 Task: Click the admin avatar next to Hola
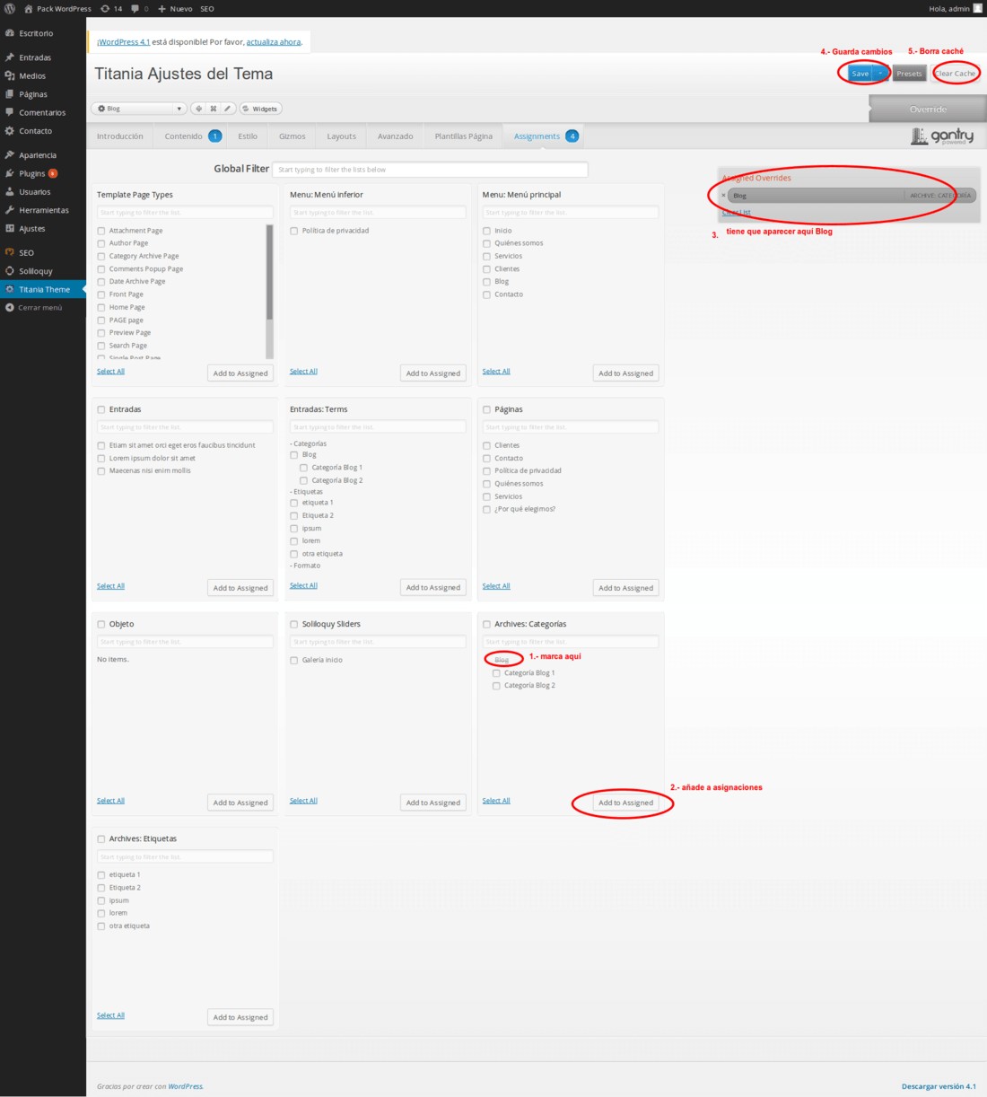tap(978, 8)
